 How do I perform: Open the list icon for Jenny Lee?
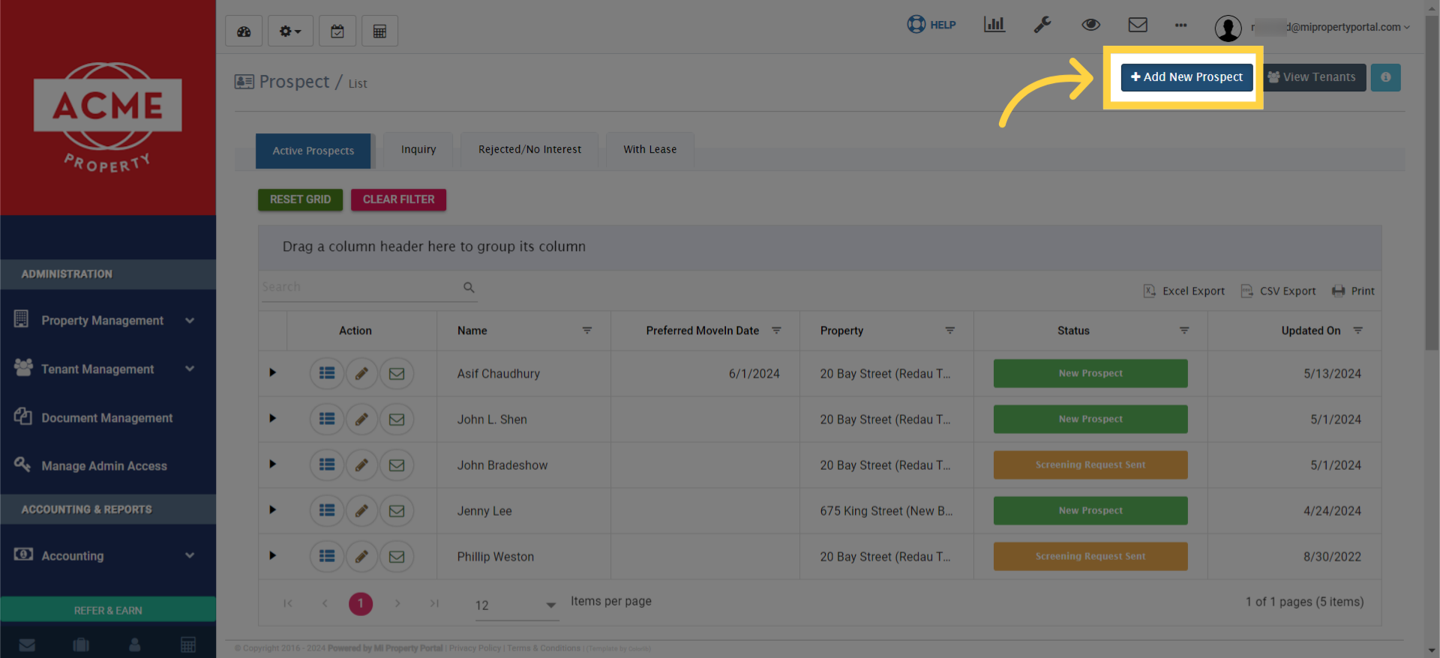327,510
